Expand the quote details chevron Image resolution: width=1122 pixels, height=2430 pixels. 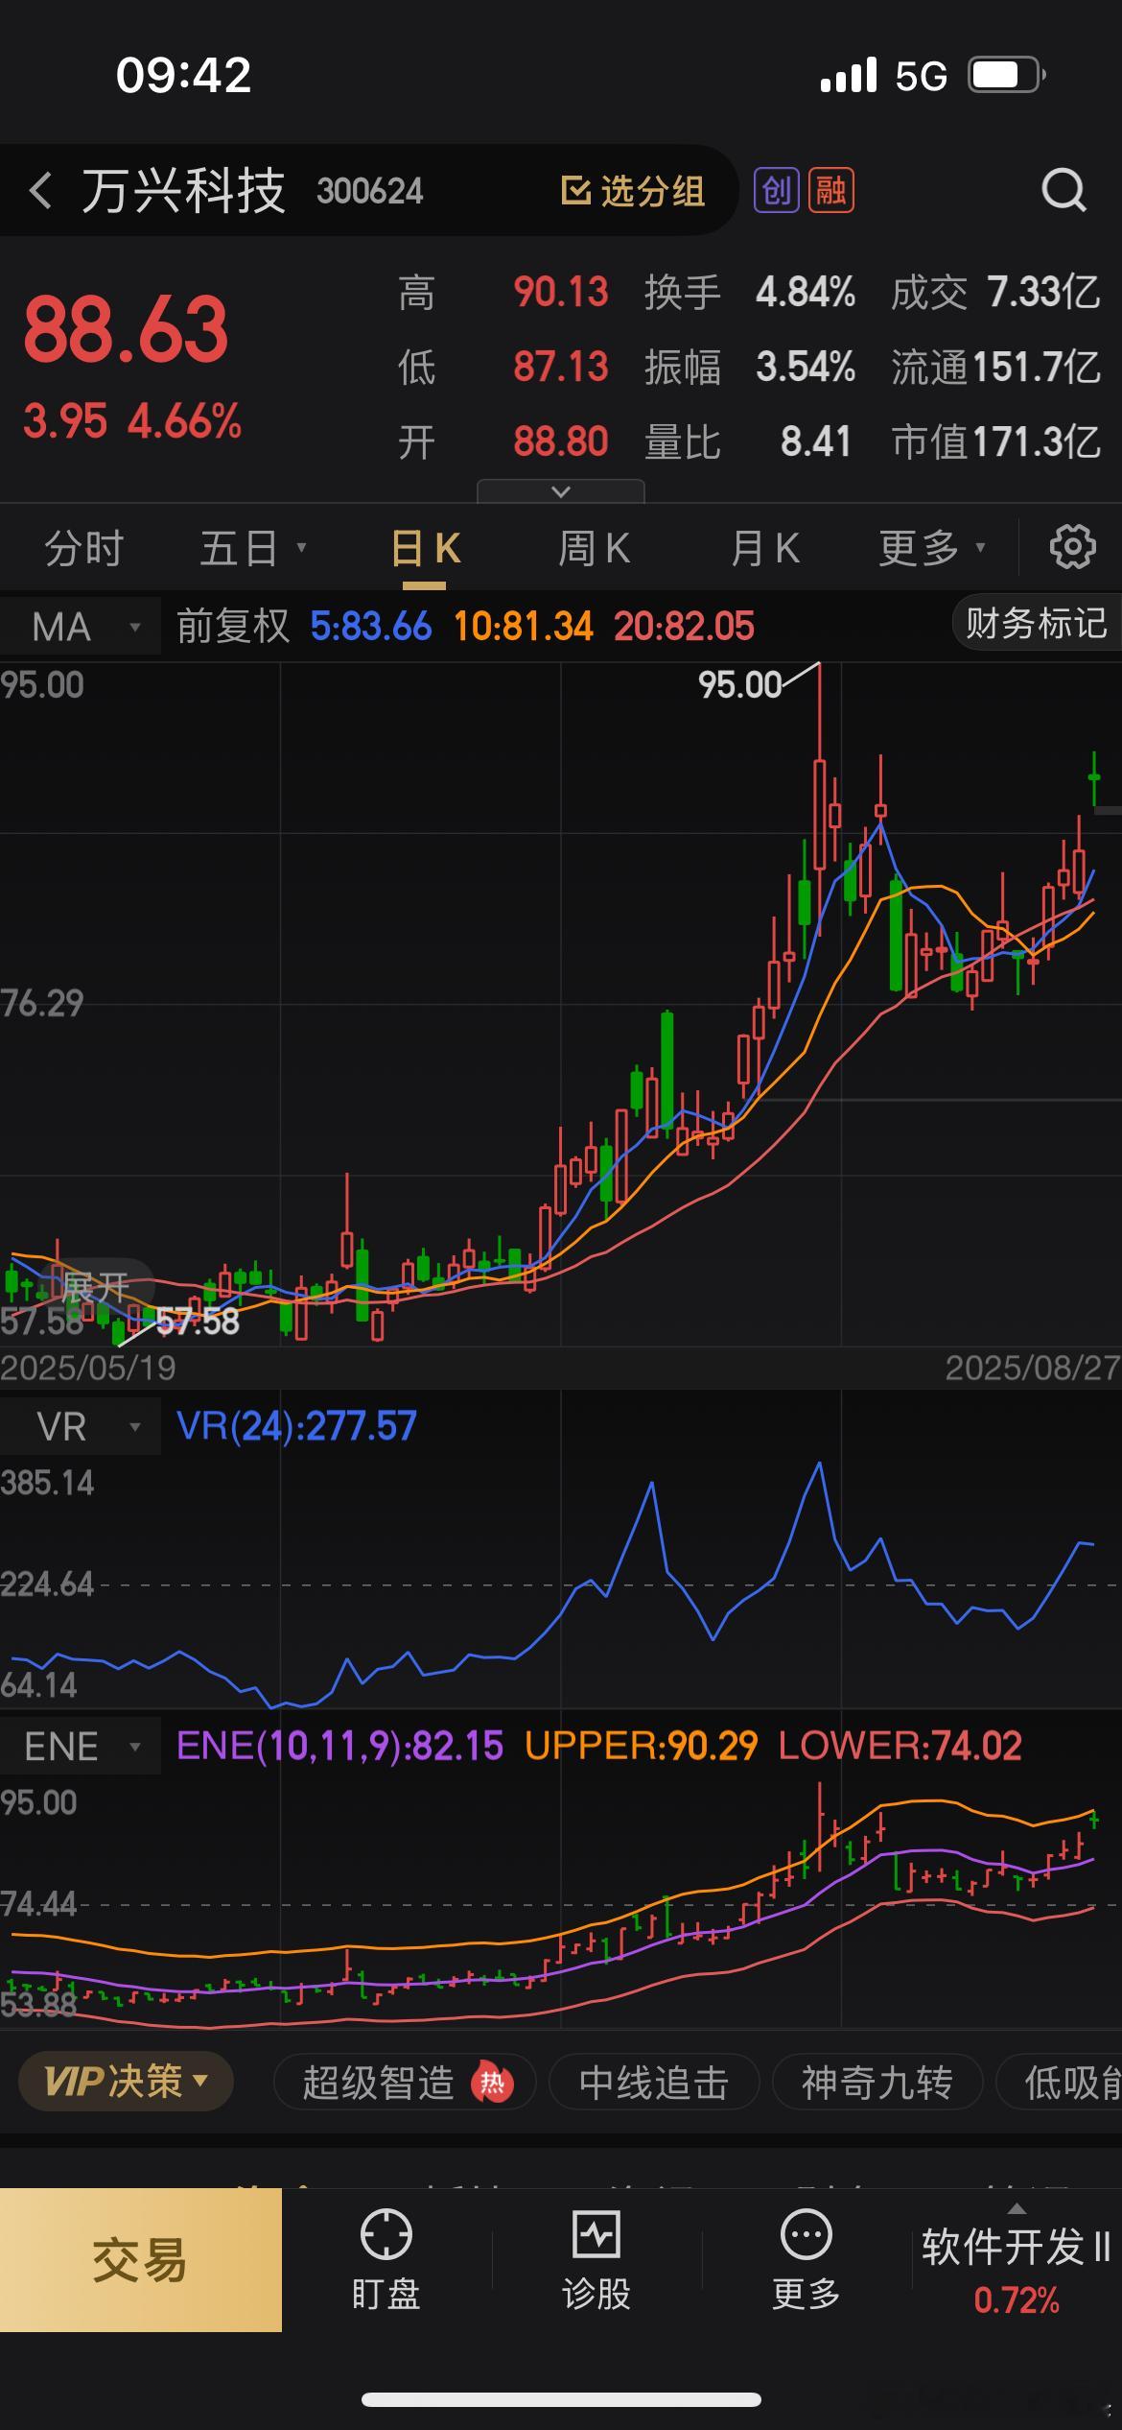pos(561,491)
